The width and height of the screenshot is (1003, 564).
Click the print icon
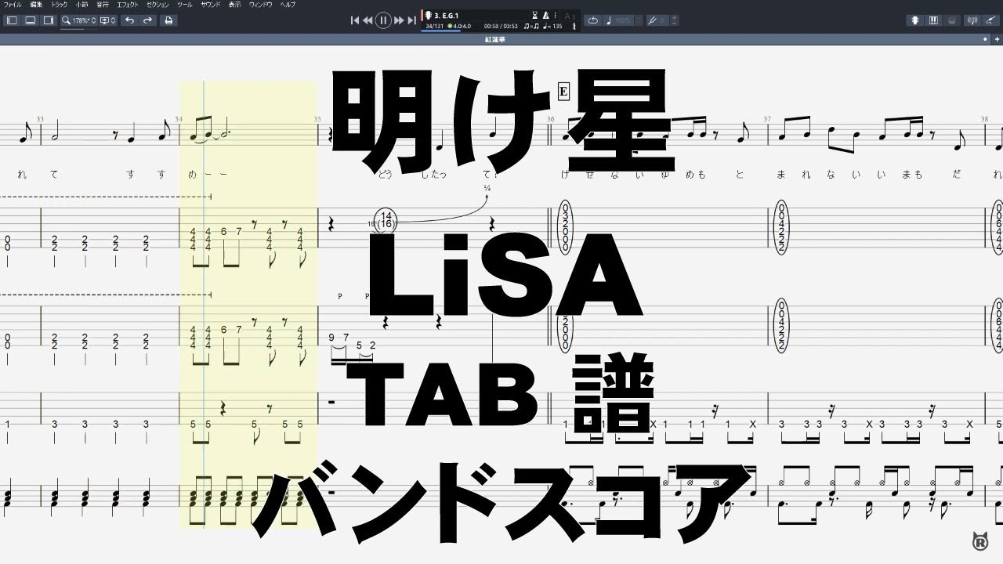[168, 20]
